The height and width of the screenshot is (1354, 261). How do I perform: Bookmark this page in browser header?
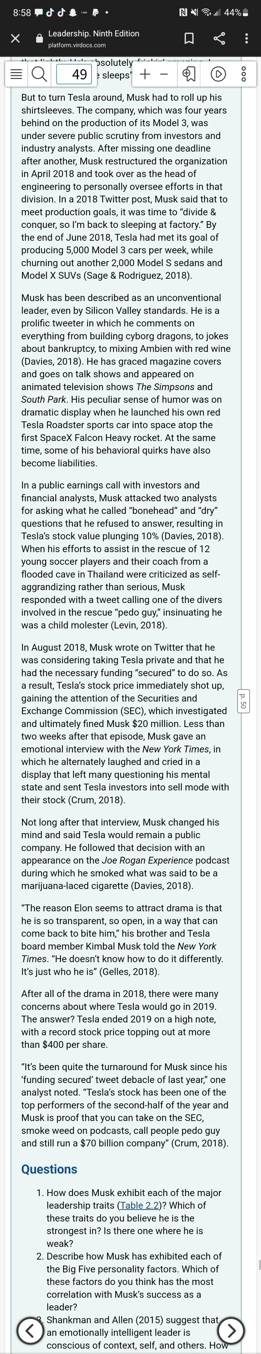[189, 38]
